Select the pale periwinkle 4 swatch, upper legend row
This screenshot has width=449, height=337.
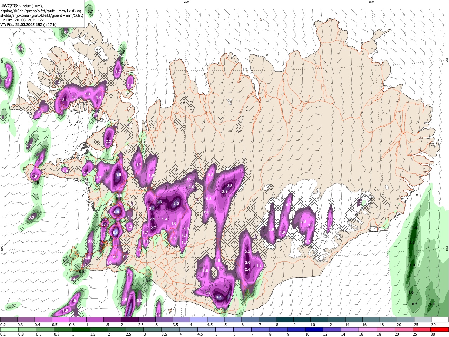click(x=199, y=320)
